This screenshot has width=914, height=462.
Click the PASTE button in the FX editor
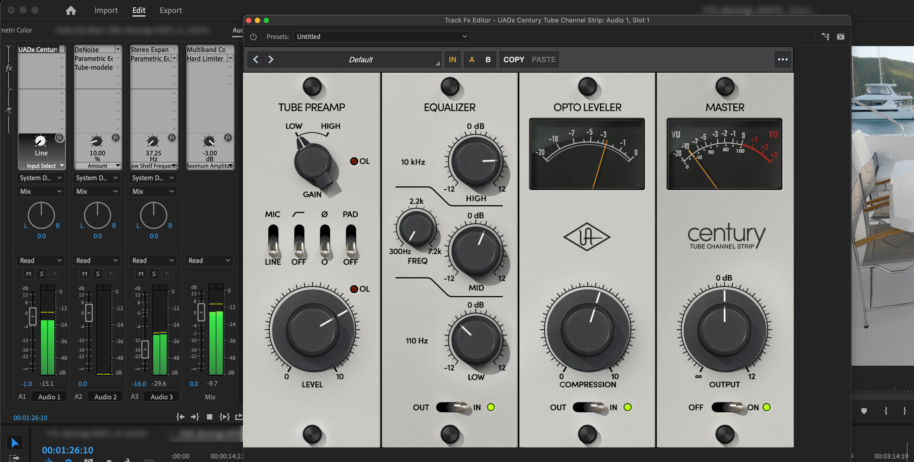(543, 59)
